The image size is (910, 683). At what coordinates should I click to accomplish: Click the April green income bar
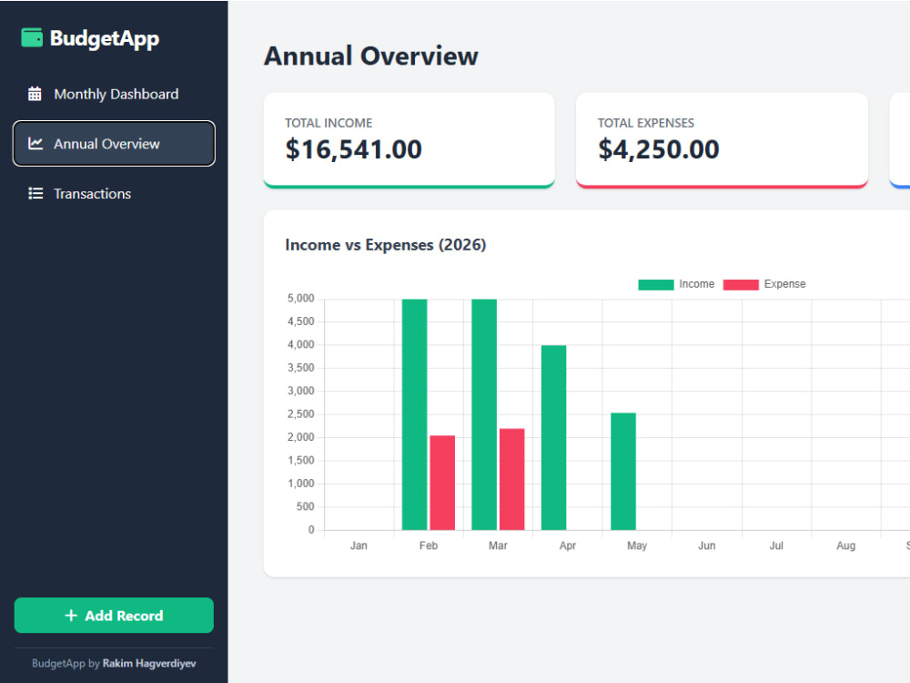click(x=553, y=437)
